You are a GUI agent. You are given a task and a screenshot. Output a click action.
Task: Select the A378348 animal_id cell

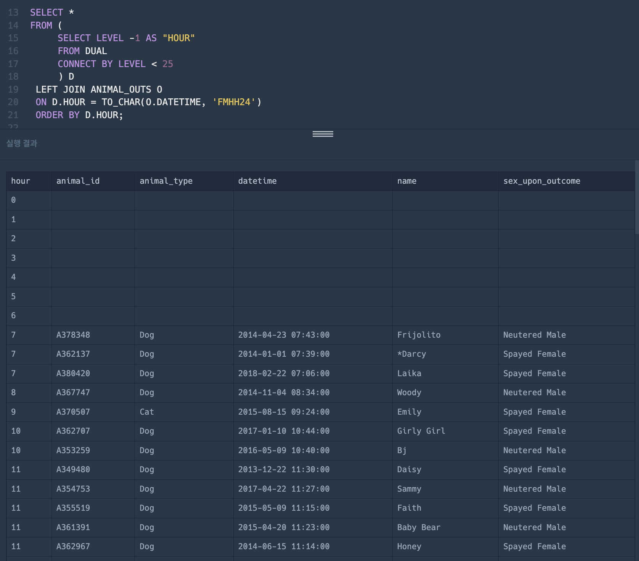(73, 335)
